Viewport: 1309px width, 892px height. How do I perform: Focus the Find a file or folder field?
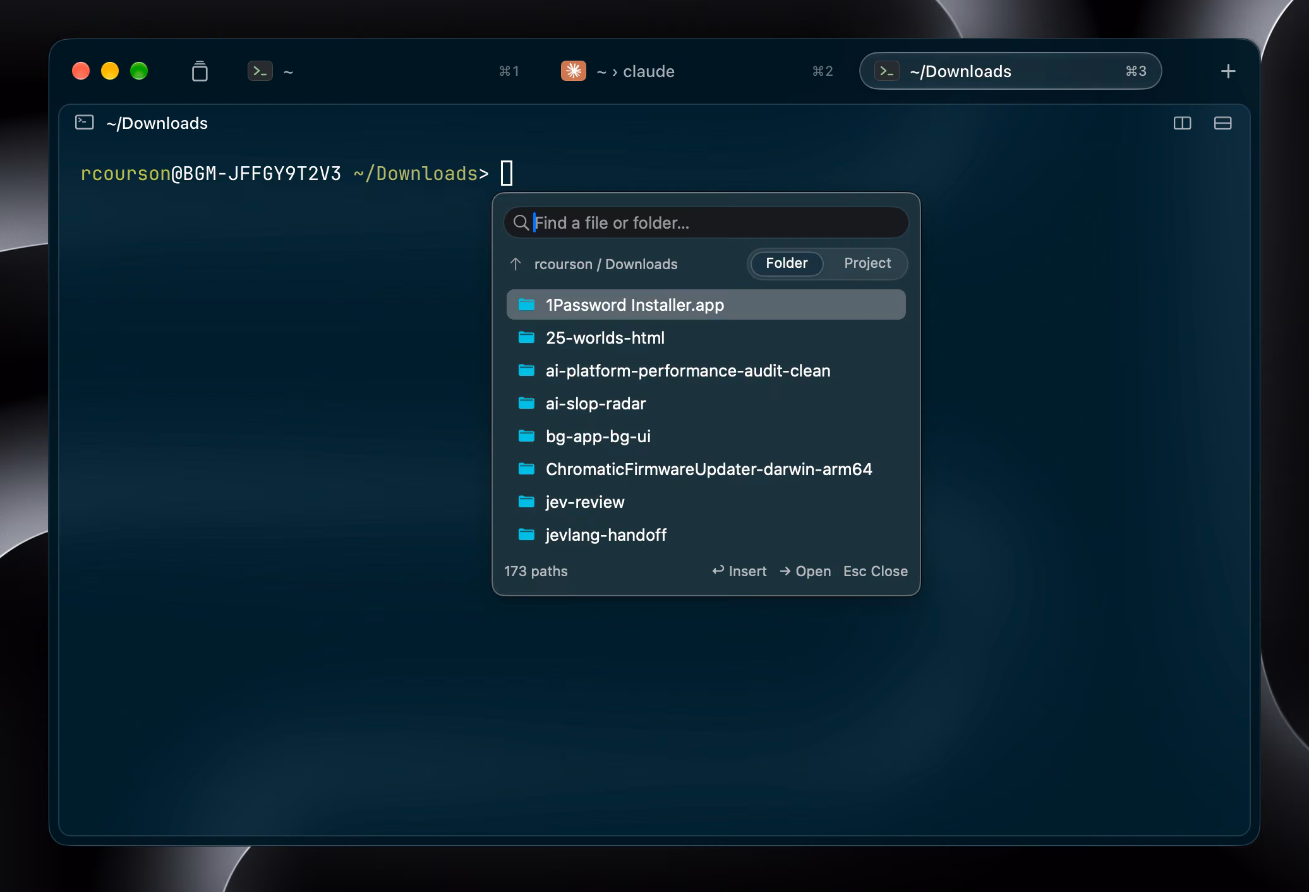pos(706,222)
